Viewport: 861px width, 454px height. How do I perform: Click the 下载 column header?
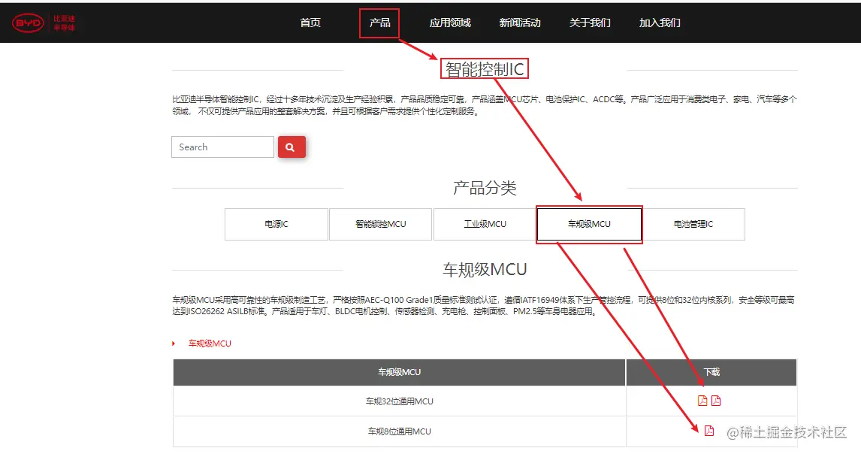(x=711, y=372)
